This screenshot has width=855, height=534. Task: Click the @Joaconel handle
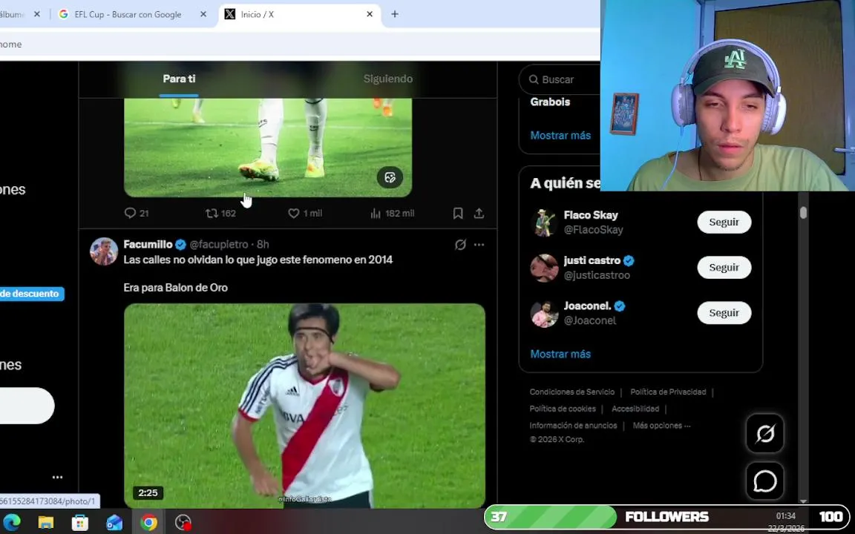[590, 320]
